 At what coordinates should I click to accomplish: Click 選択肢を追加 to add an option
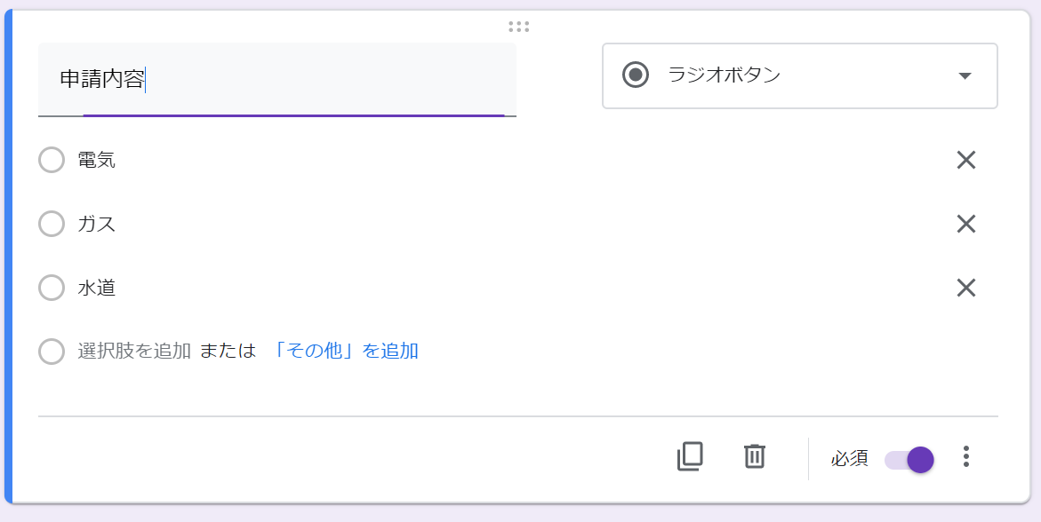tap(134, 351)
